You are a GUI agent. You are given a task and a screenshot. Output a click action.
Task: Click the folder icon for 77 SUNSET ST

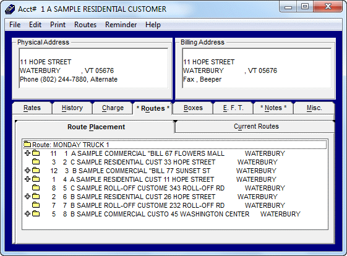pyautogui.click(x=36, y=171)
